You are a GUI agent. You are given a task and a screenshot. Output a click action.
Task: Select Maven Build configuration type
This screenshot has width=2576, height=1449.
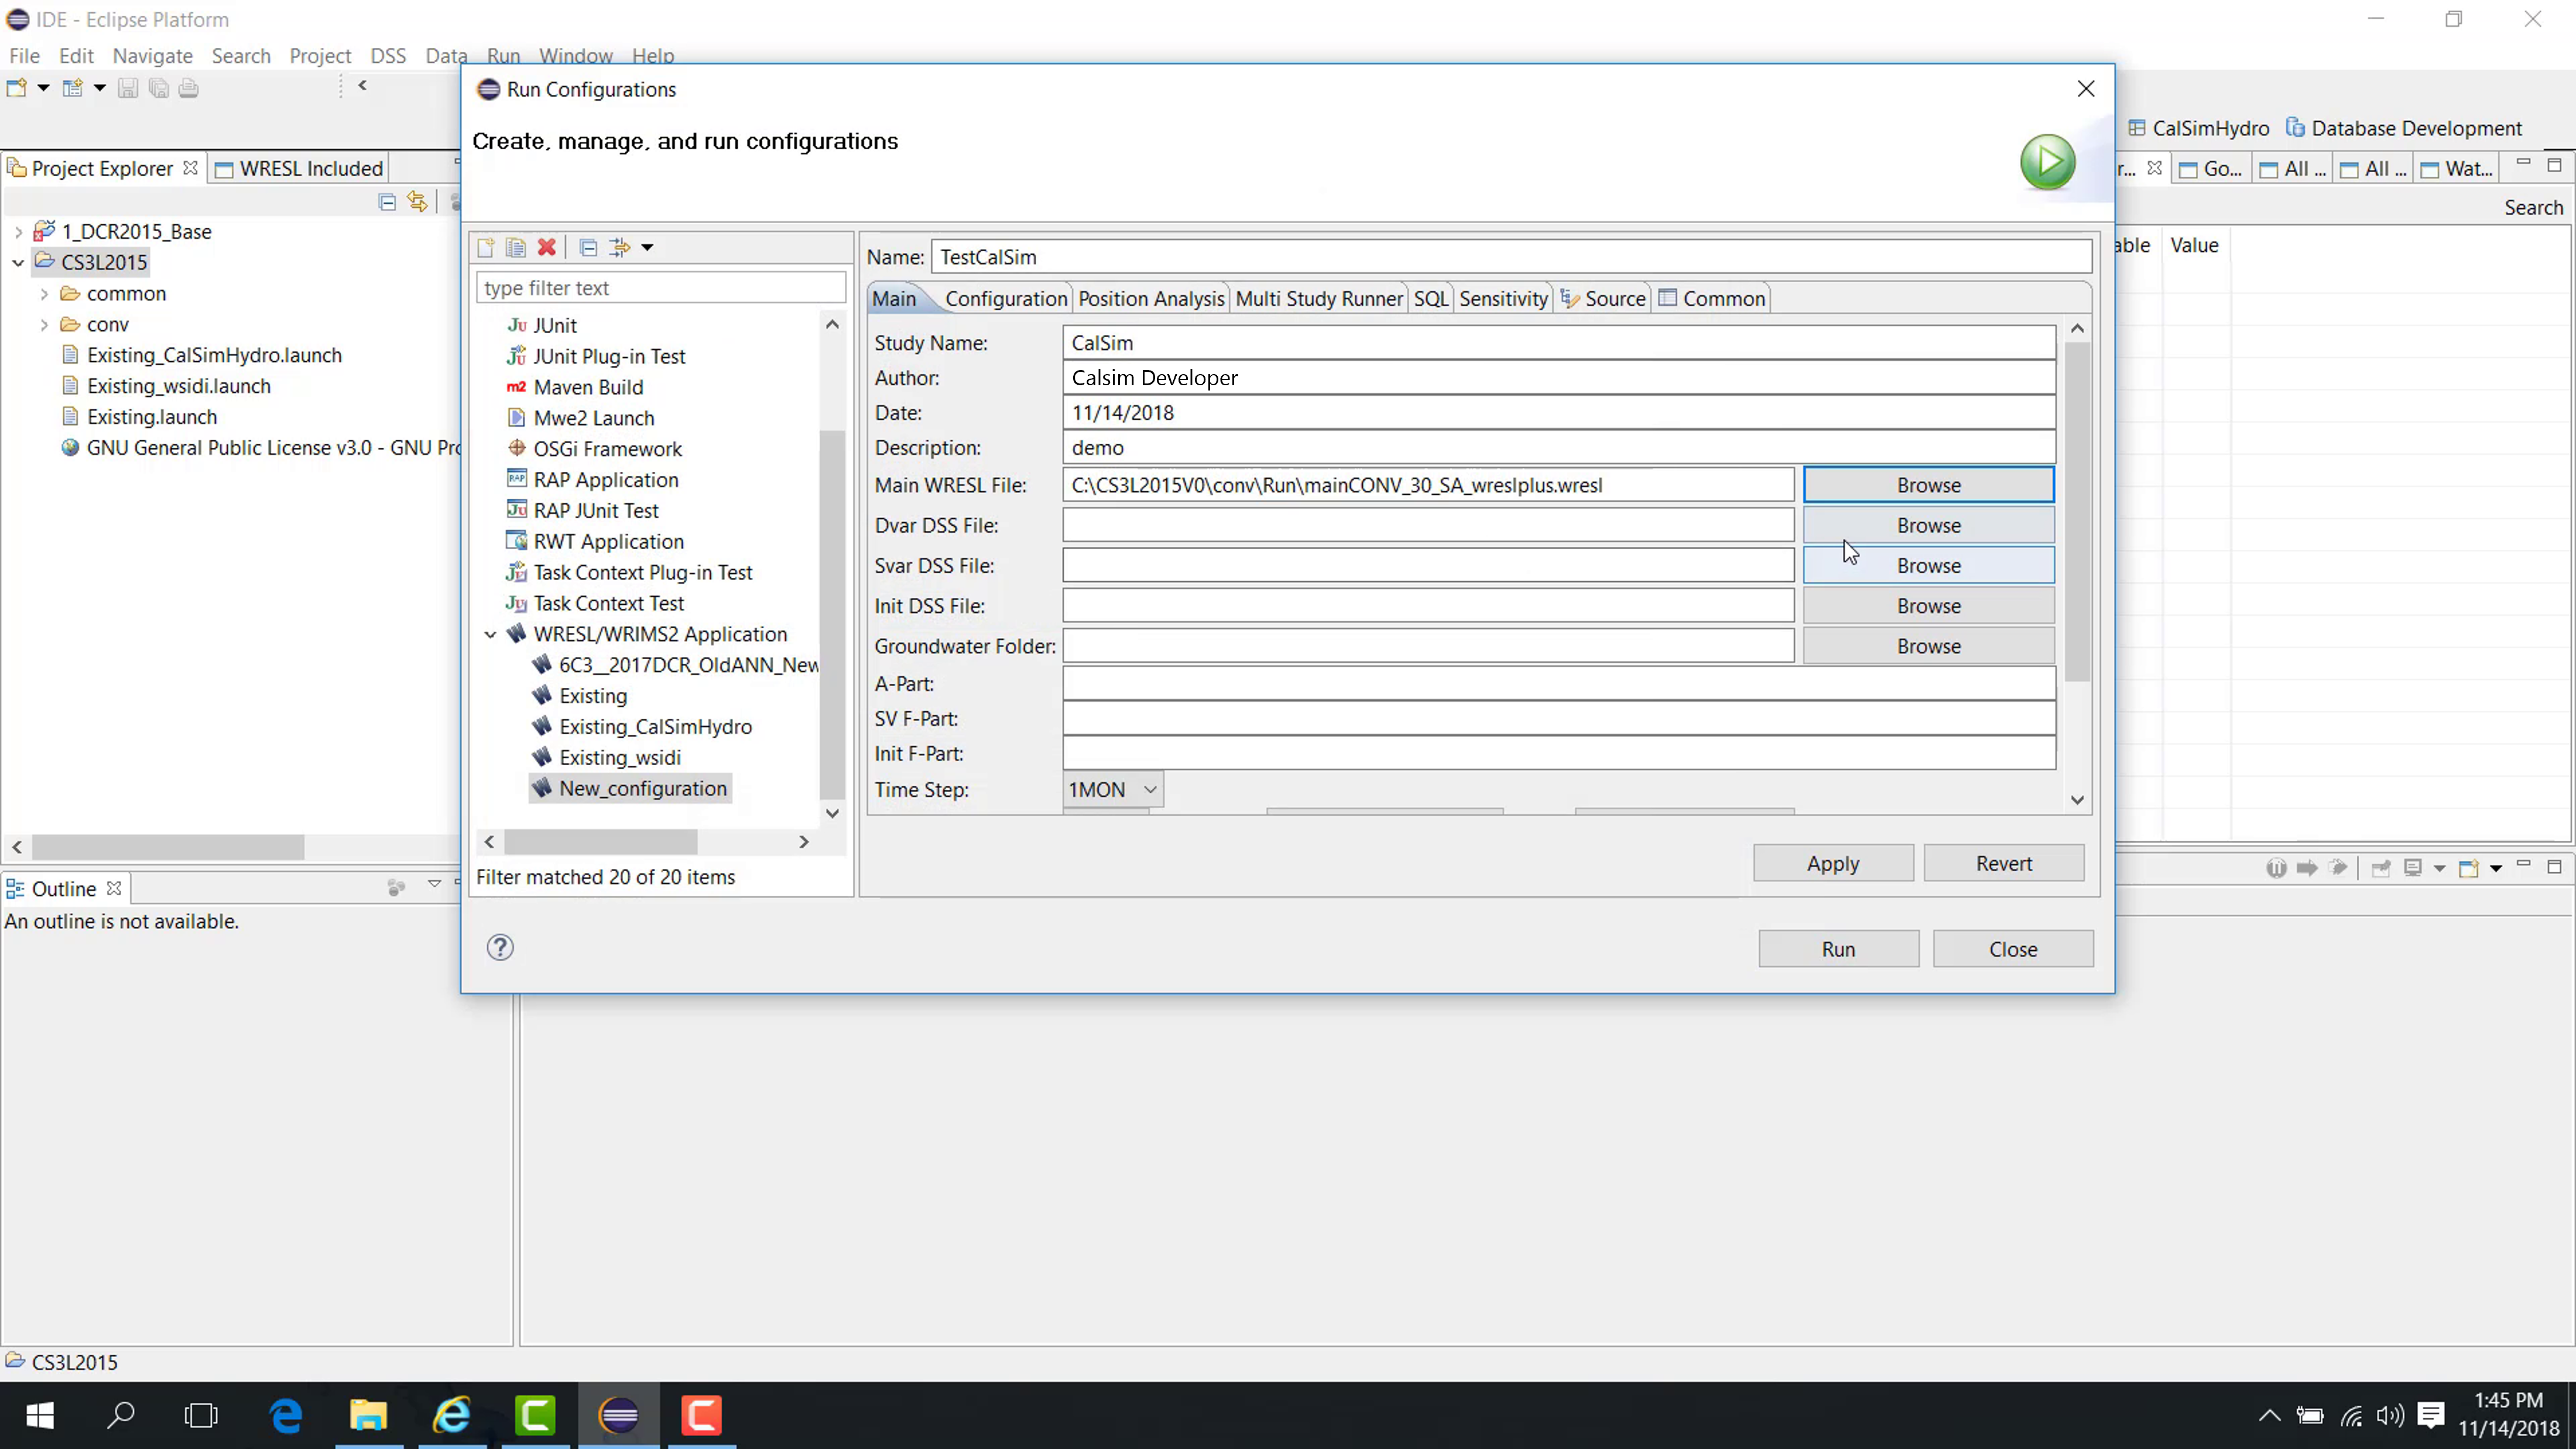tap(588, 387)
